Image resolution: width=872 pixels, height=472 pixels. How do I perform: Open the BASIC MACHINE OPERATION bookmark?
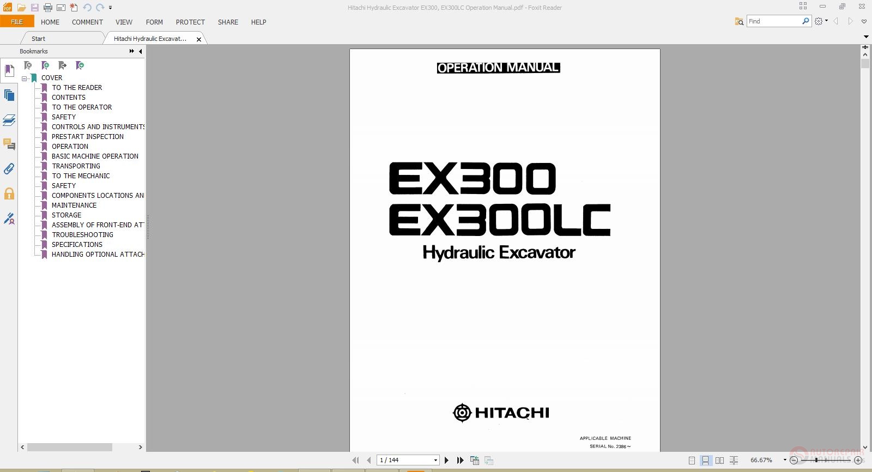point(95,156)
